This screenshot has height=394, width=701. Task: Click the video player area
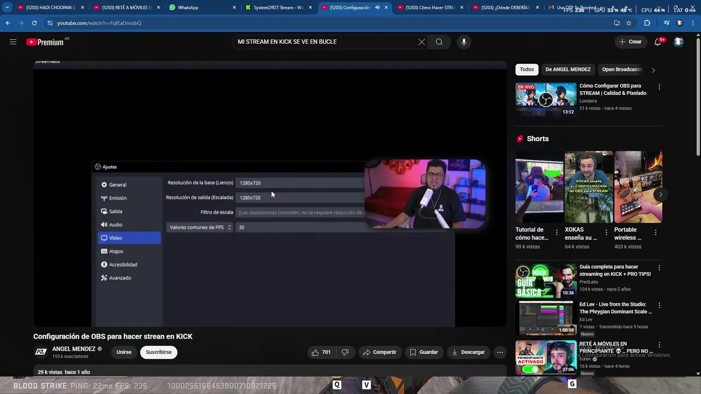pyautogui.click(x=270, y=194)
